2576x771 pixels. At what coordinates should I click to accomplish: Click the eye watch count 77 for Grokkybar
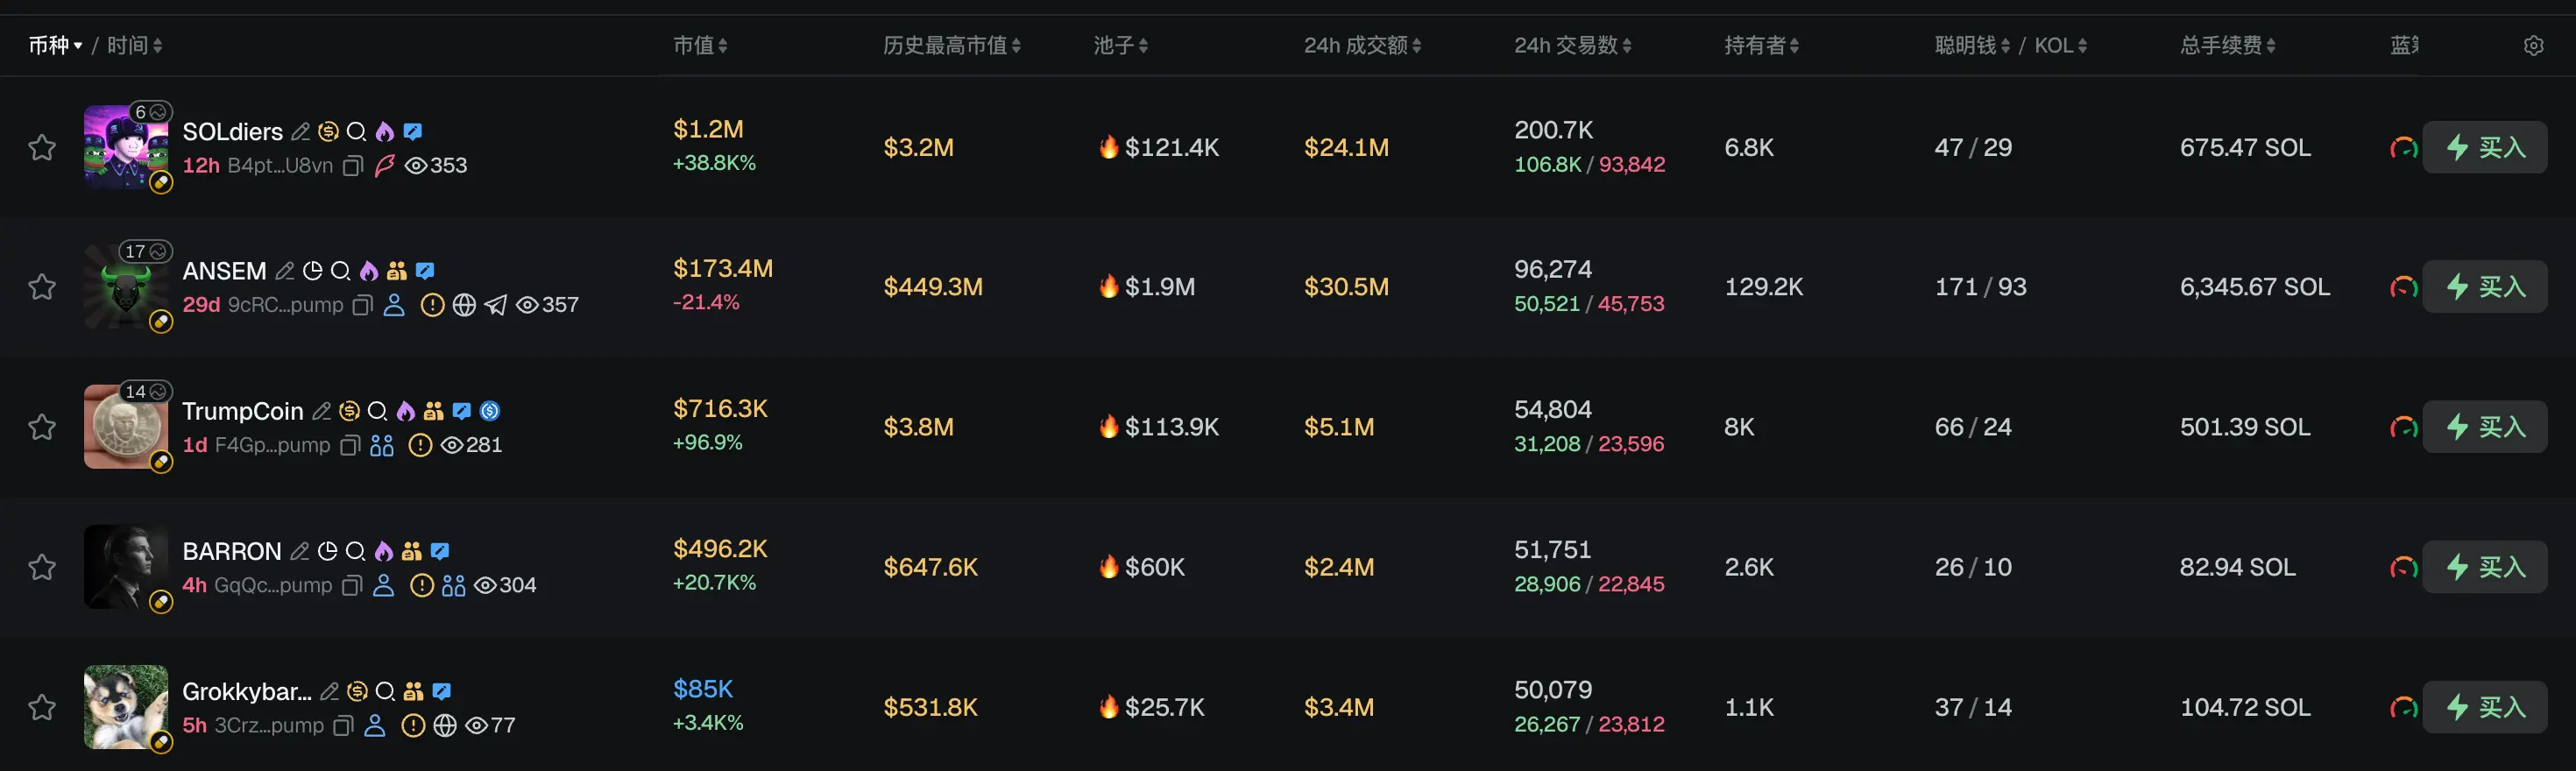coord(490,725)
